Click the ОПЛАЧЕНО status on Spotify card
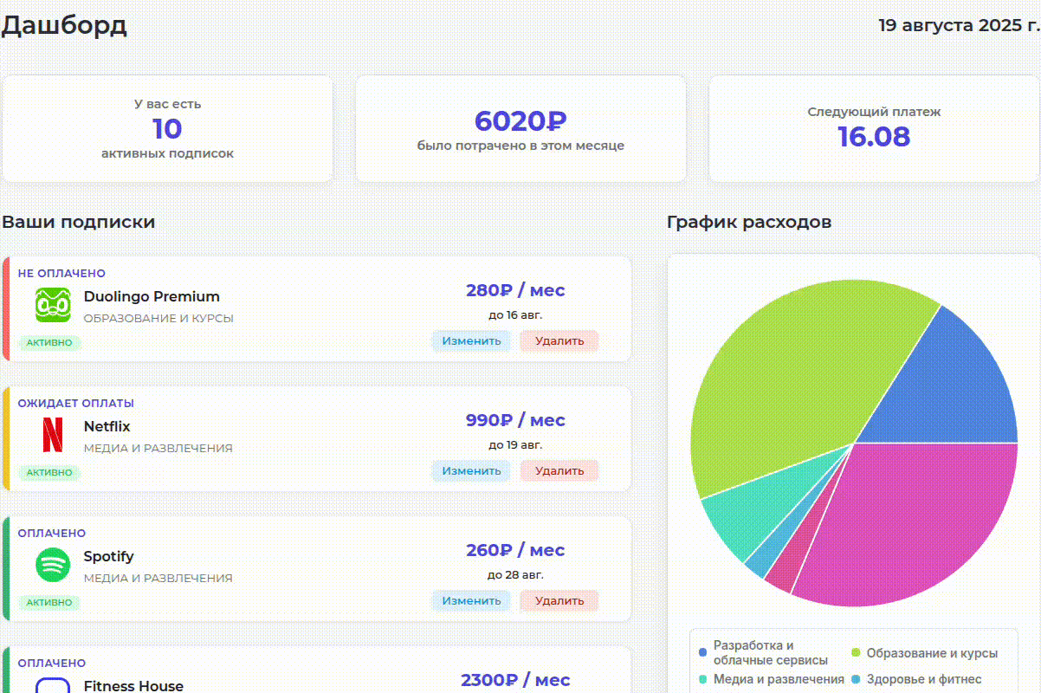The image size is (1041, 693). pyautogui.click(x=52, y=533)
